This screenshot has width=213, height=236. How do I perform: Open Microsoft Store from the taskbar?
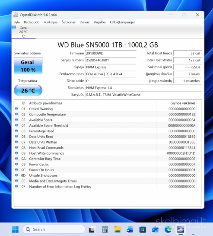pos(143,230)
